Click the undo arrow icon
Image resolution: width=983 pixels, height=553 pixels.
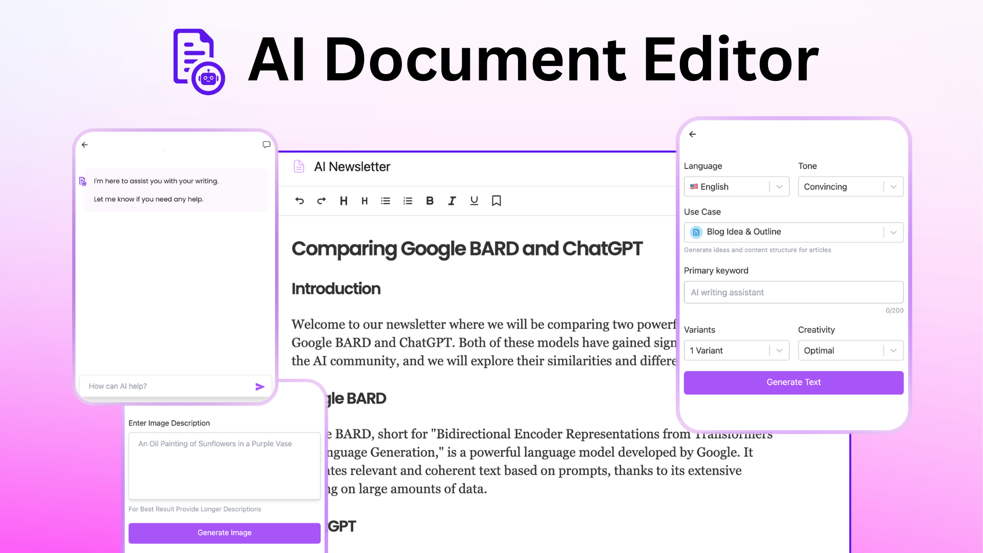[x=299, y=200]
